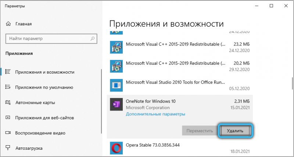This screenshot has height=157, width=294.
Task: Click the disabled Переместить button
Action: coord(200,131)
